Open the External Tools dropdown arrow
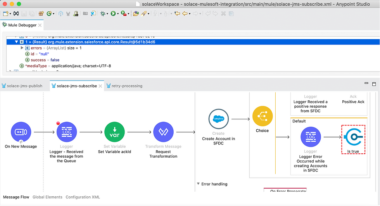This screenshot has width=380, height=206. pyautogui.click(x=128, y=14)
